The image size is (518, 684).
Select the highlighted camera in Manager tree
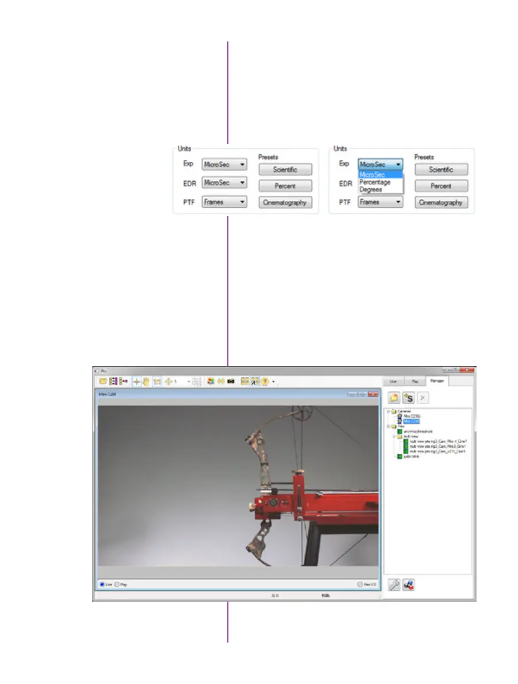click(412, 421)
